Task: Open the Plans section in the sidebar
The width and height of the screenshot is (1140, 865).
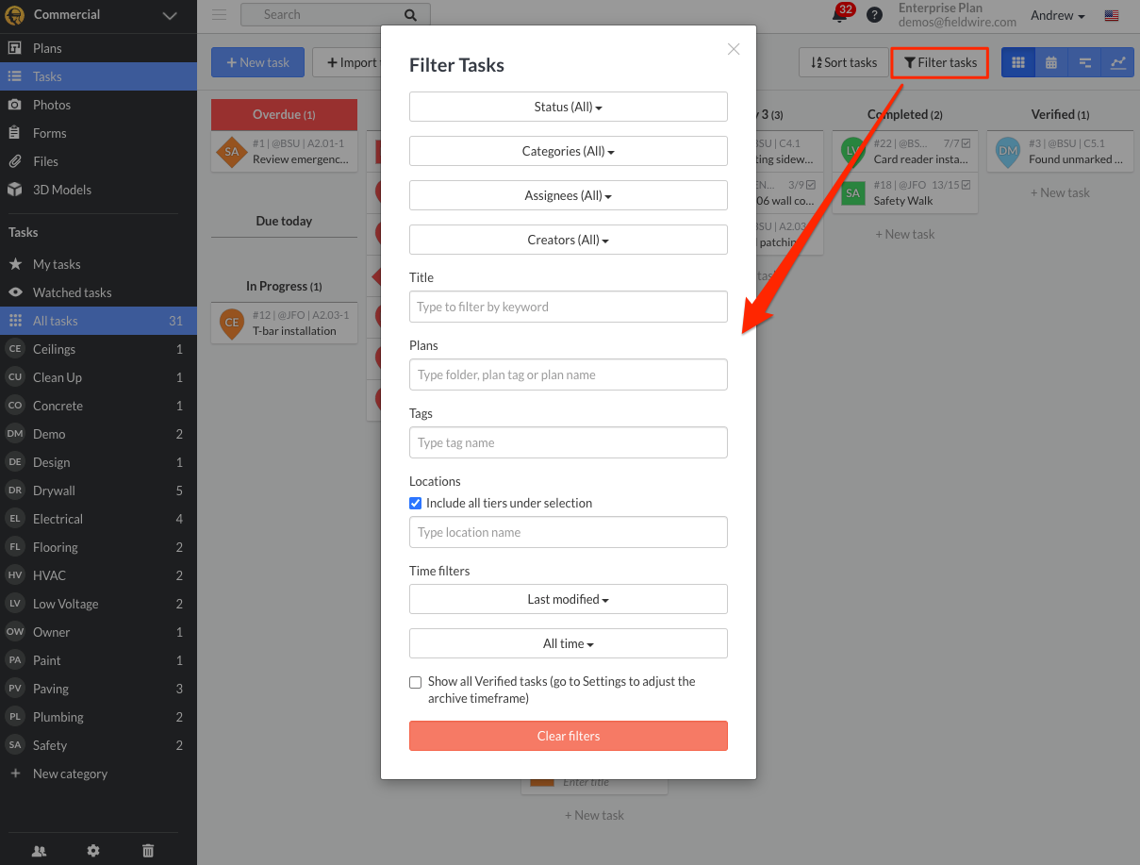Action: point(47,47)
